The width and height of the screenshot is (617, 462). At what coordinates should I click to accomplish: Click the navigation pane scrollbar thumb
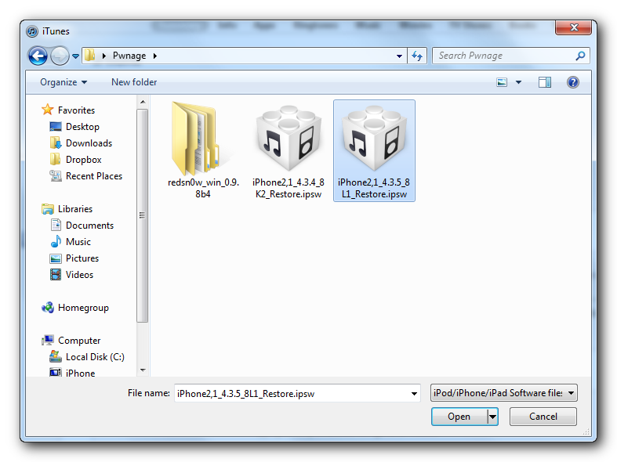tap(143, 215)
